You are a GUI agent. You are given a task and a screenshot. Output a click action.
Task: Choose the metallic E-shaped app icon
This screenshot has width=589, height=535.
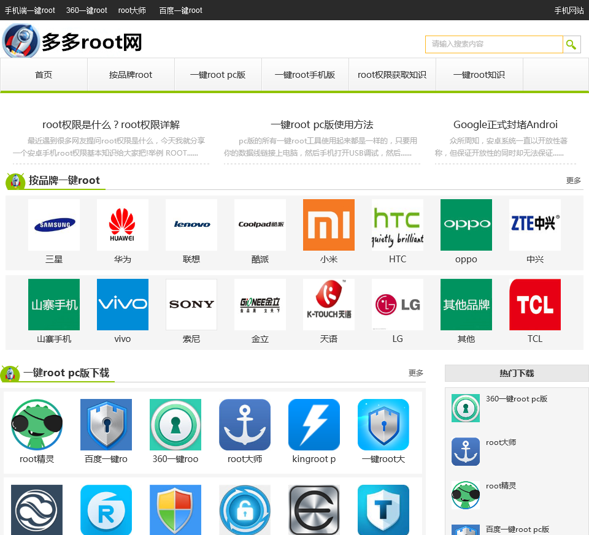click(314, 510)
